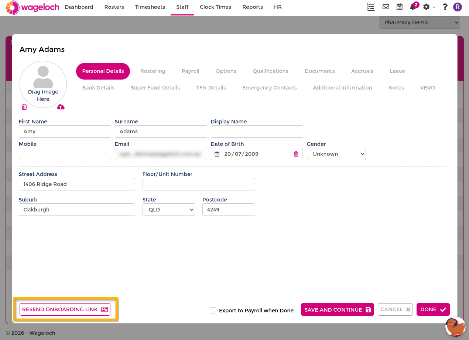
Task: Click the Postcode field
Action: pos(229,210)
